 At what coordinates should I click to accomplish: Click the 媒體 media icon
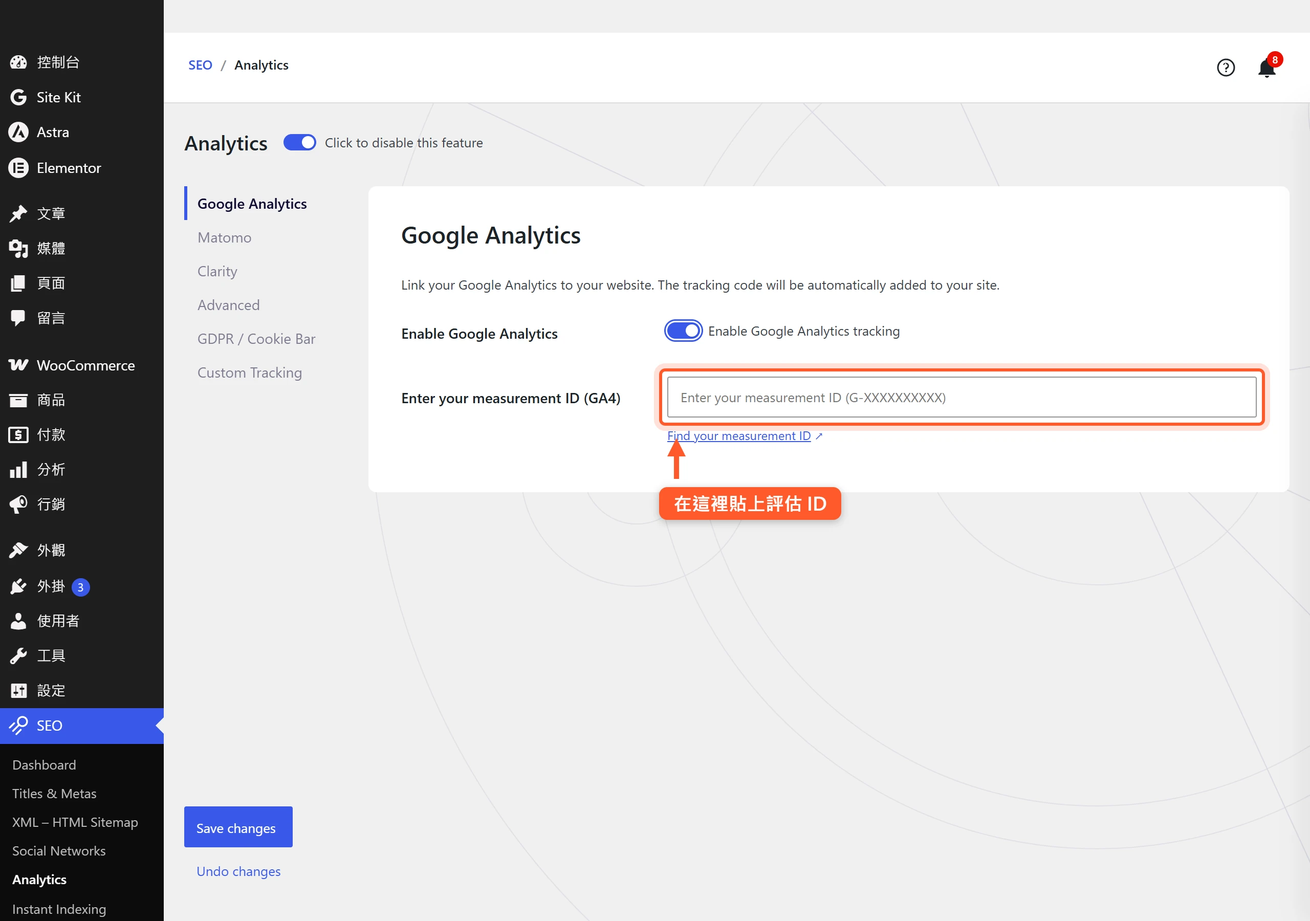18,249
